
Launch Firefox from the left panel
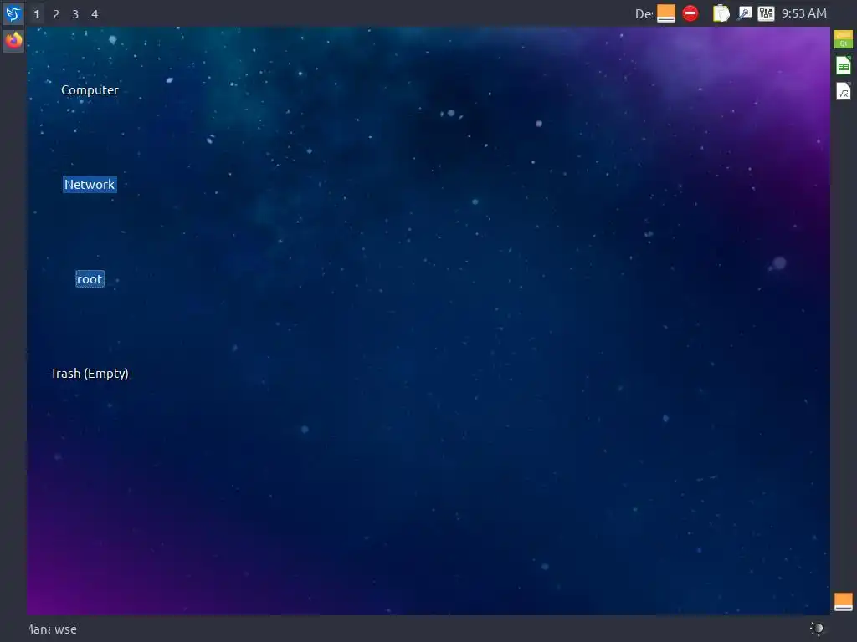coord(13,40)
